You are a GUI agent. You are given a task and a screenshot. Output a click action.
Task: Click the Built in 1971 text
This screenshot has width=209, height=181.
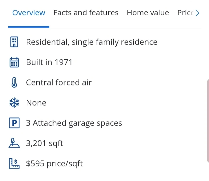click(x=49, y=62)
